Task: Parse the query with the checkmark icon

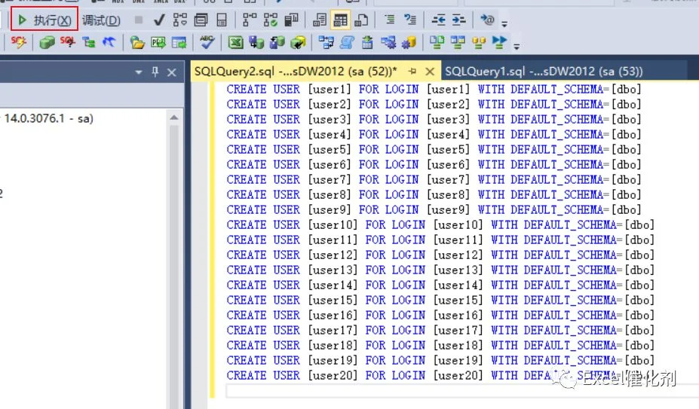Action: pos(159,20)
